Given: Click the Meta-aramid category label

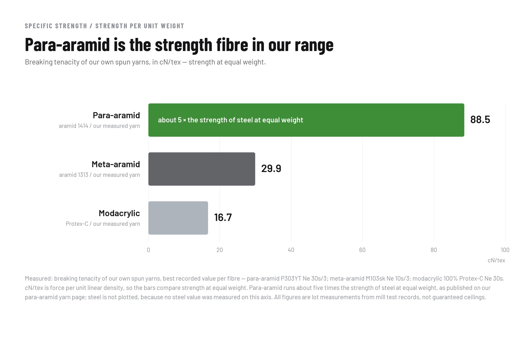Looking at the screenshot, I should click(x=116, y=164).
